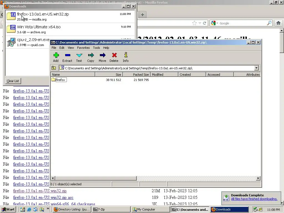Click the Add toolbar icon in 7-Zip
Viewport: 284px width, 213px height.
[x=56, y=57]
